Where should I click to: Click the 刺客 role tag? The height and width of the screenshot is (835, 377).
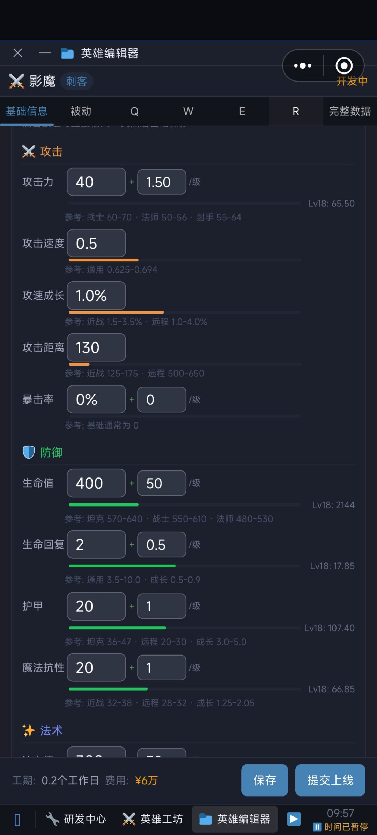[x=76, y=81]
